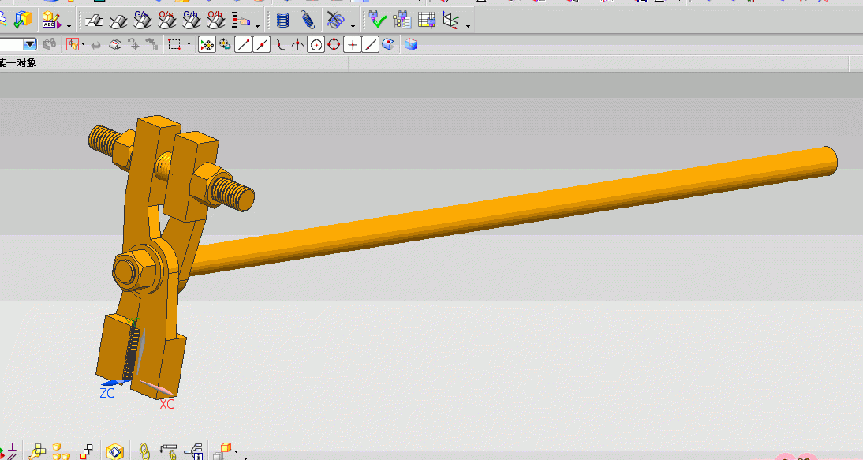863x460 pixels.
Task: Click the snap points refresh icon
Action: point(225,44)
